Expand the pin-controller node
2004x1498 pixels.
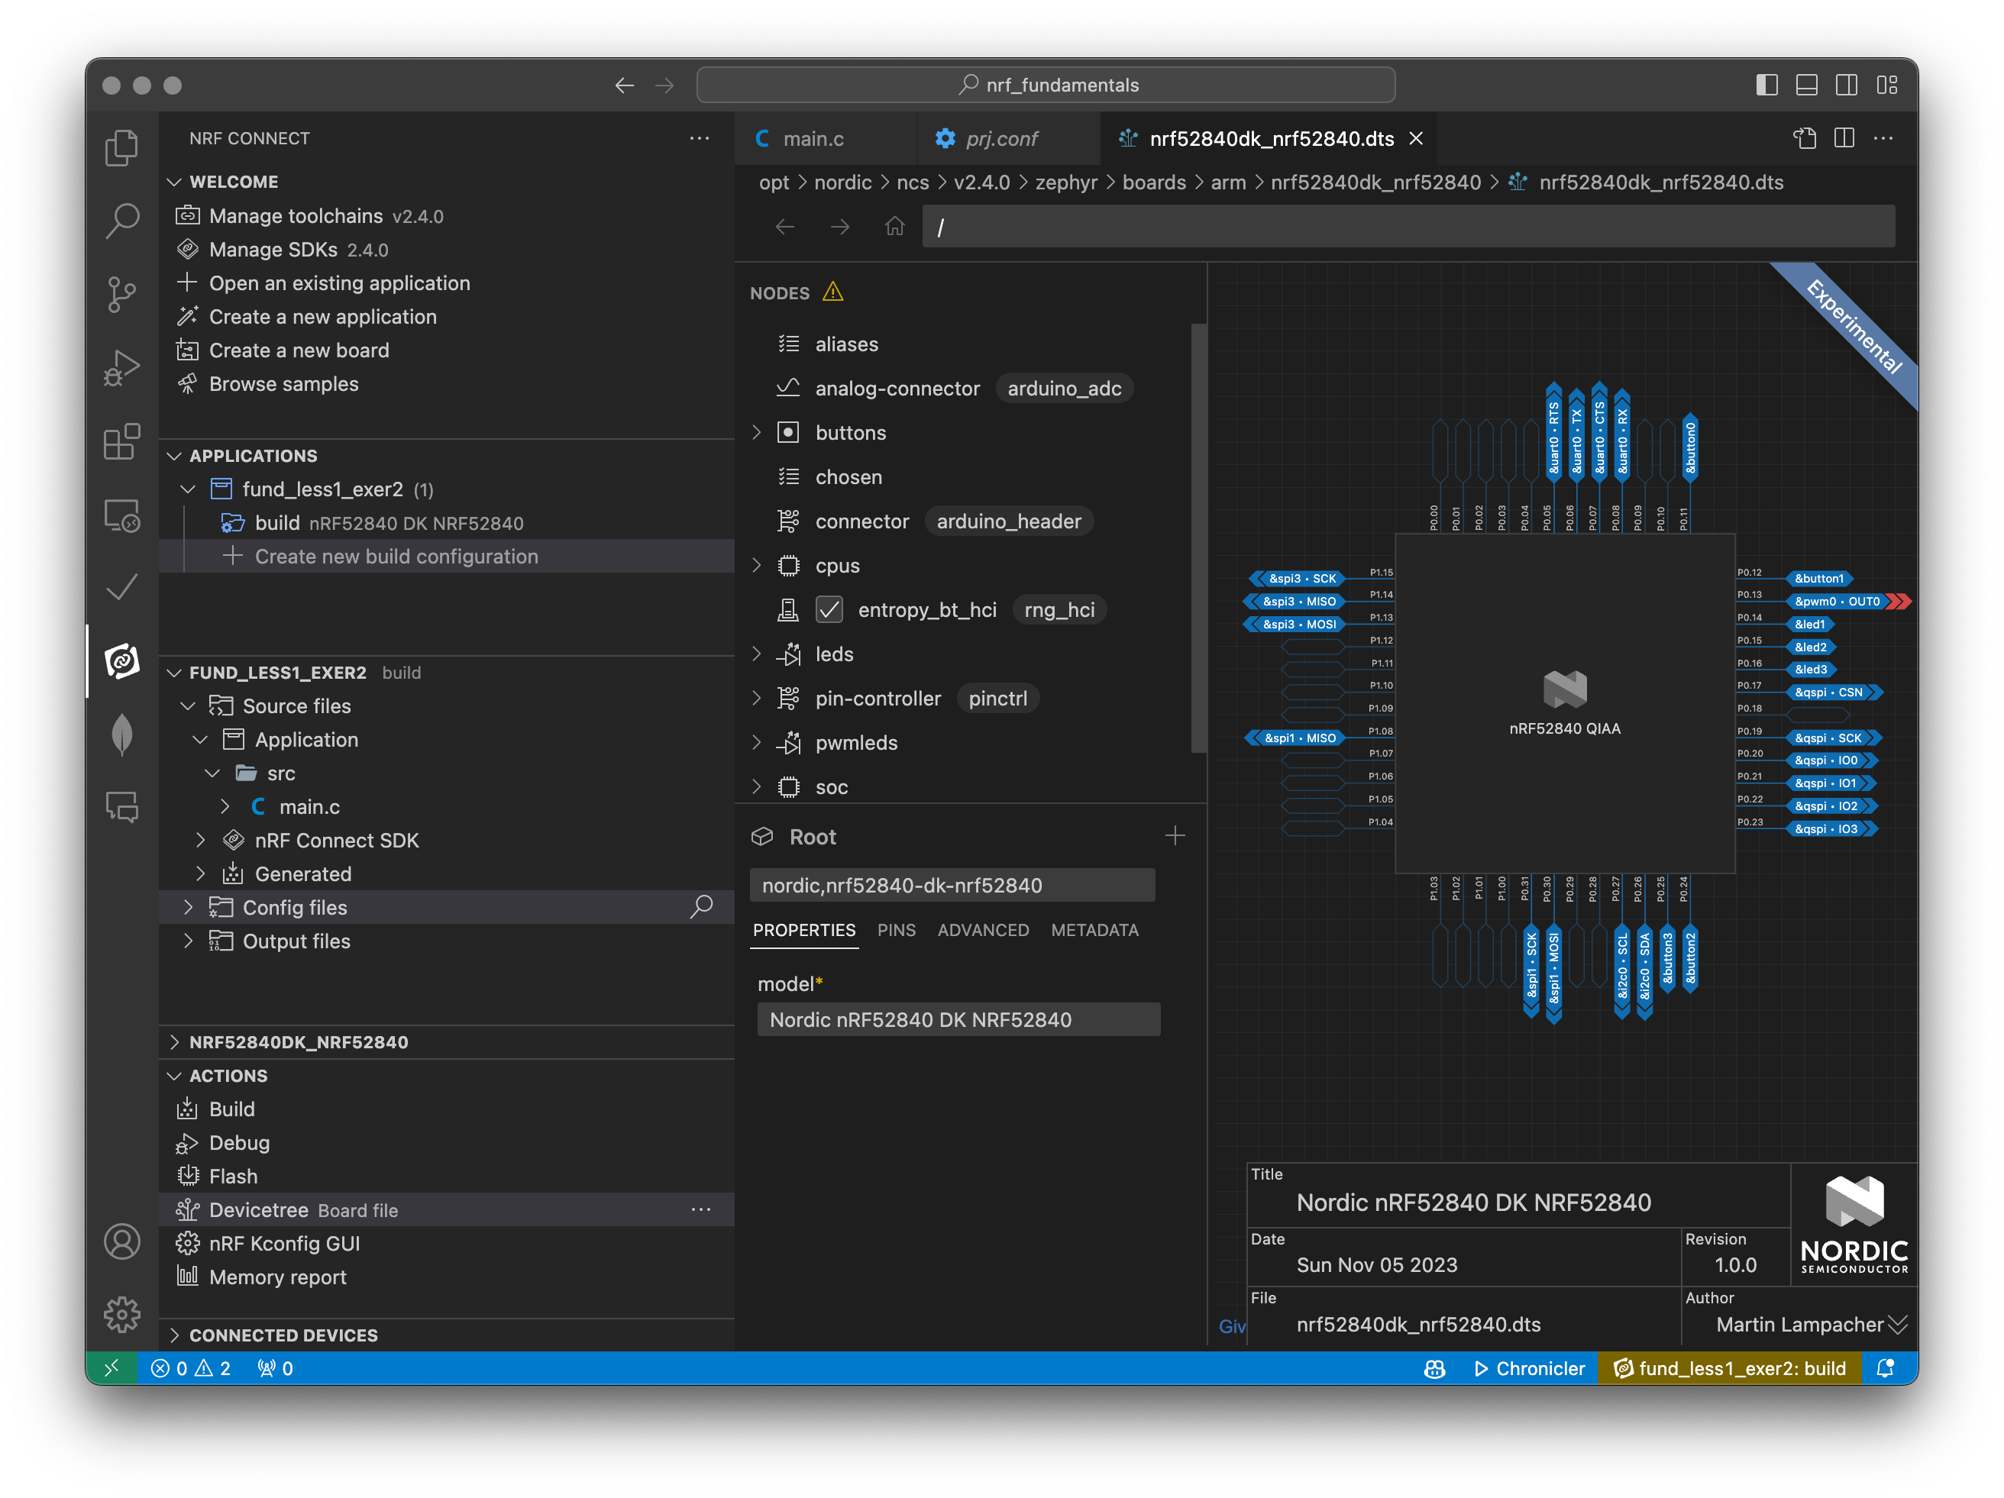click(757, 699)
